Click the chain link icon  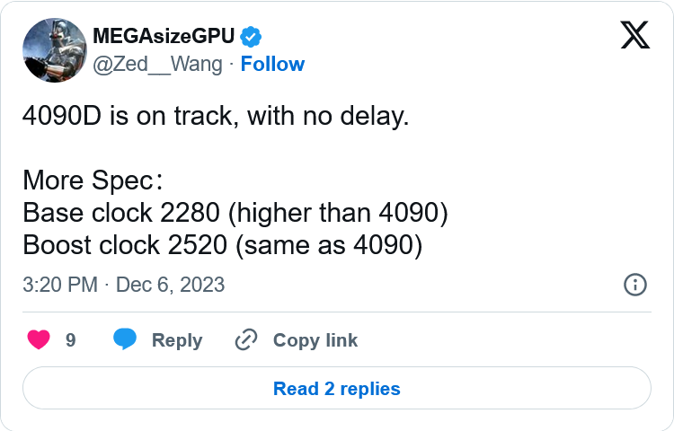[245, 340]
